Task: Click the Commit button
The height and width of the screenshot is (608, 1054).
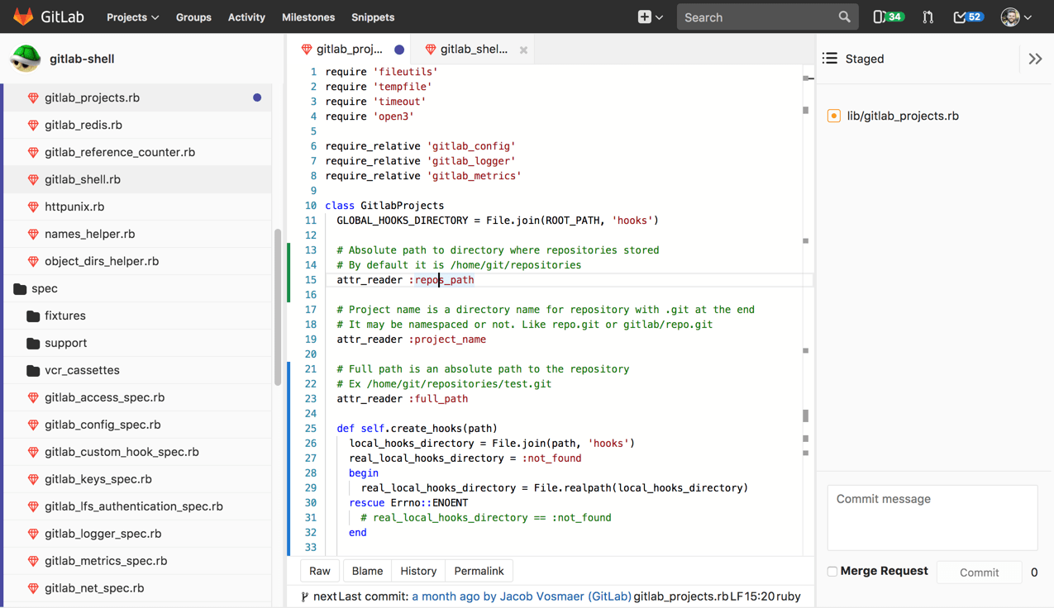Action: tap(979, 572)
